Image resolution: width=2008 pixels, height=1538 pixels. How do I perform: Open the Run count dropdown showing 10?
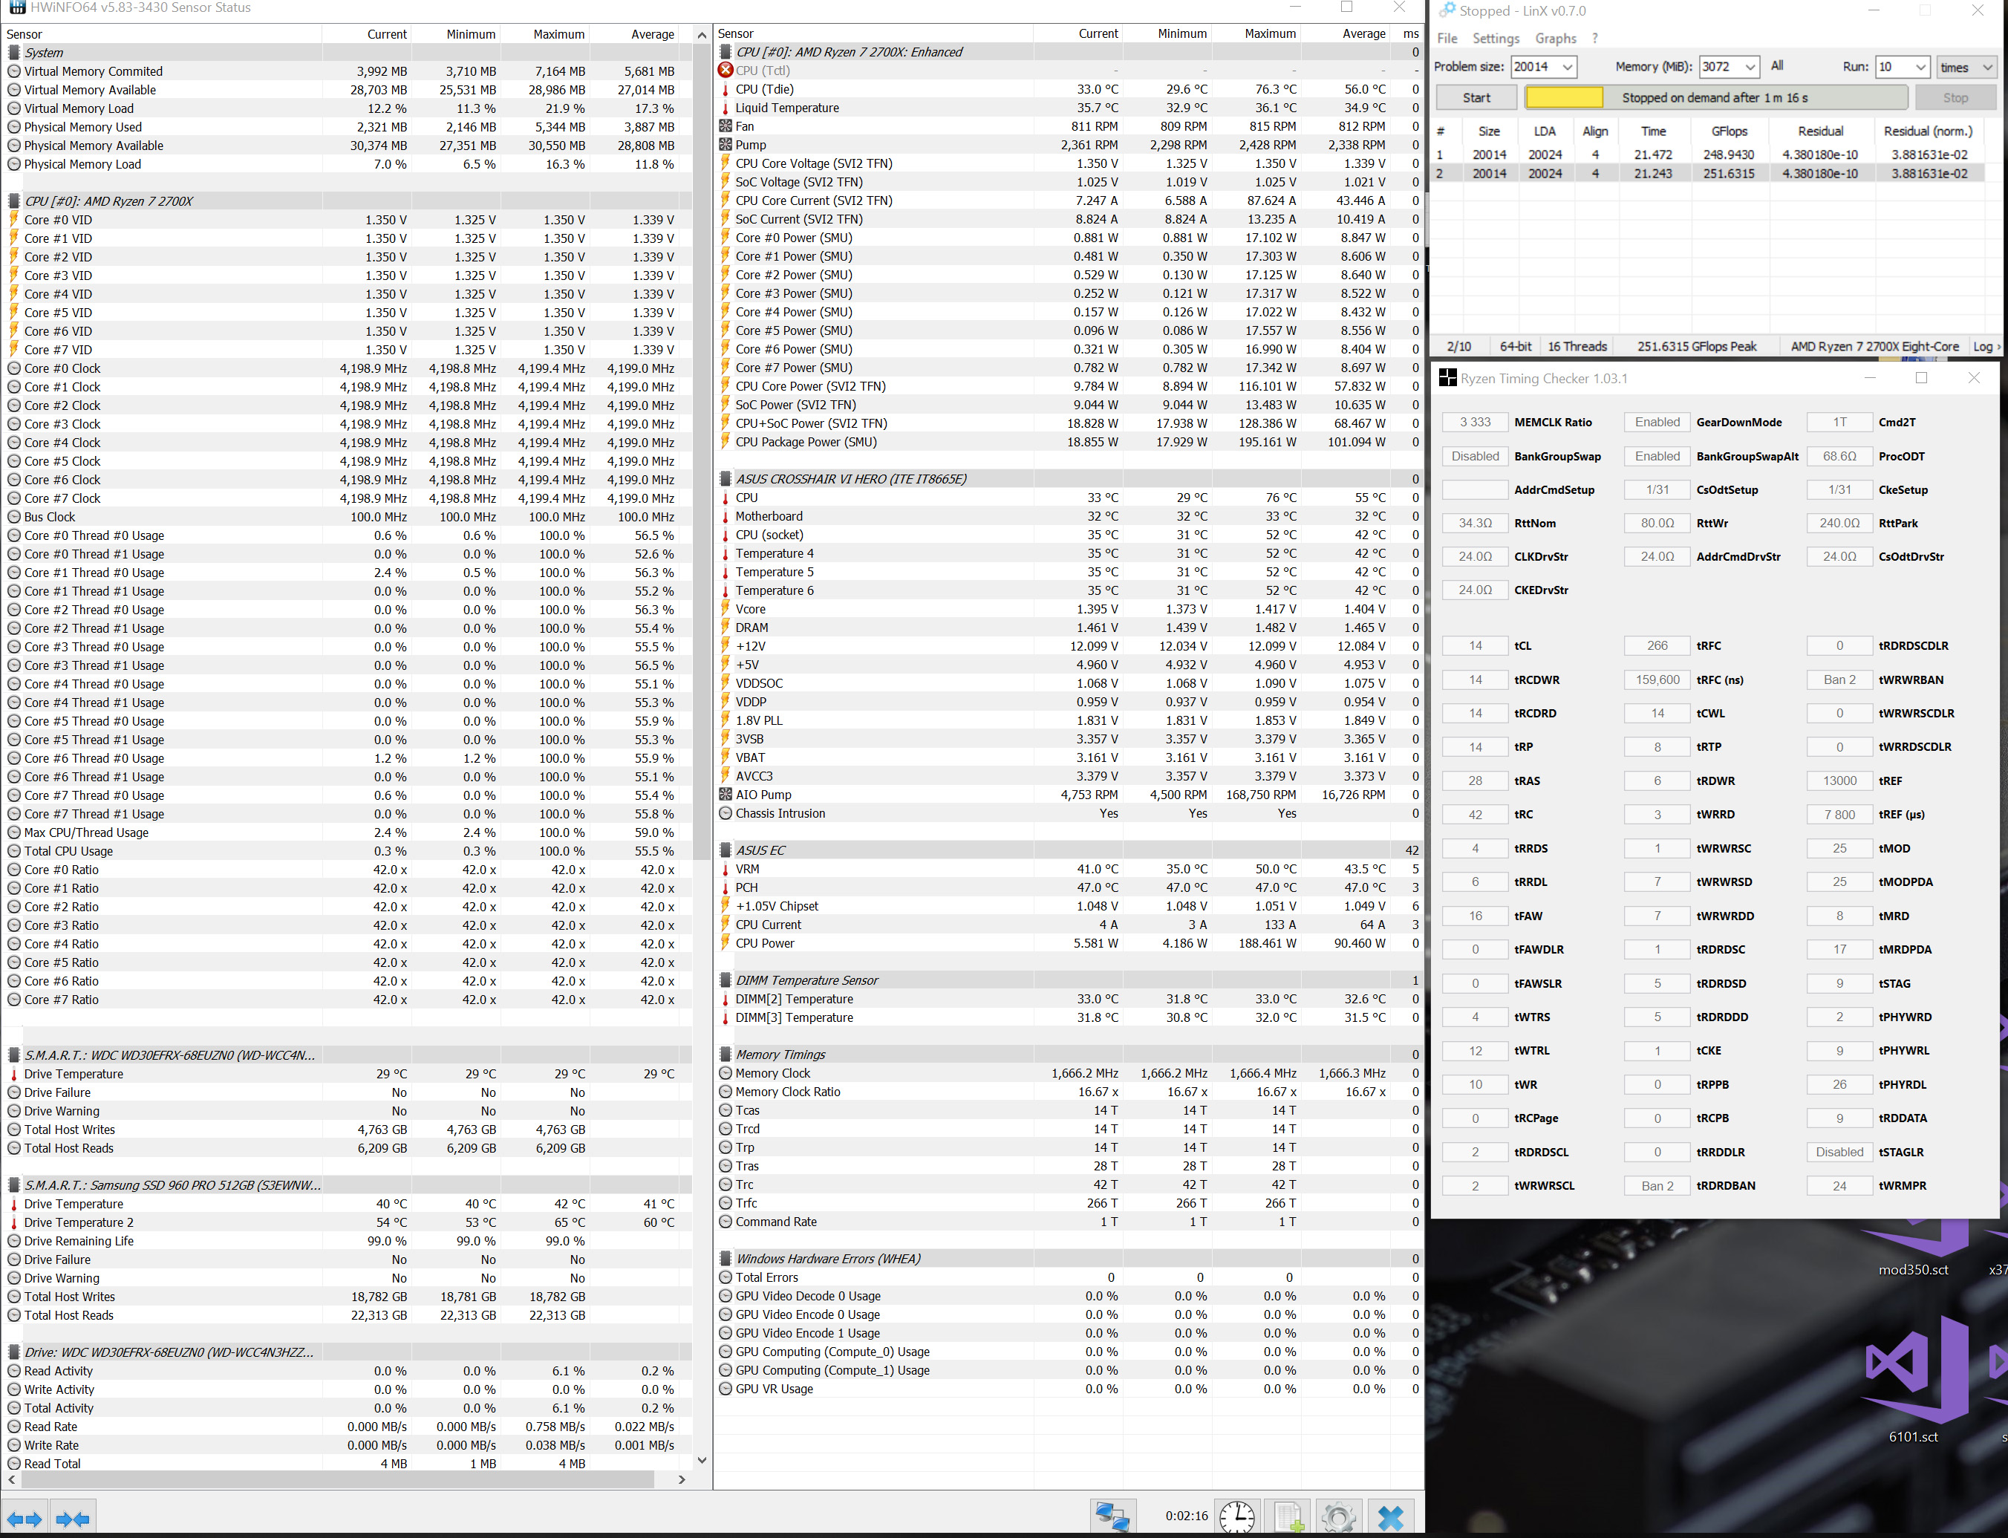1920,67
